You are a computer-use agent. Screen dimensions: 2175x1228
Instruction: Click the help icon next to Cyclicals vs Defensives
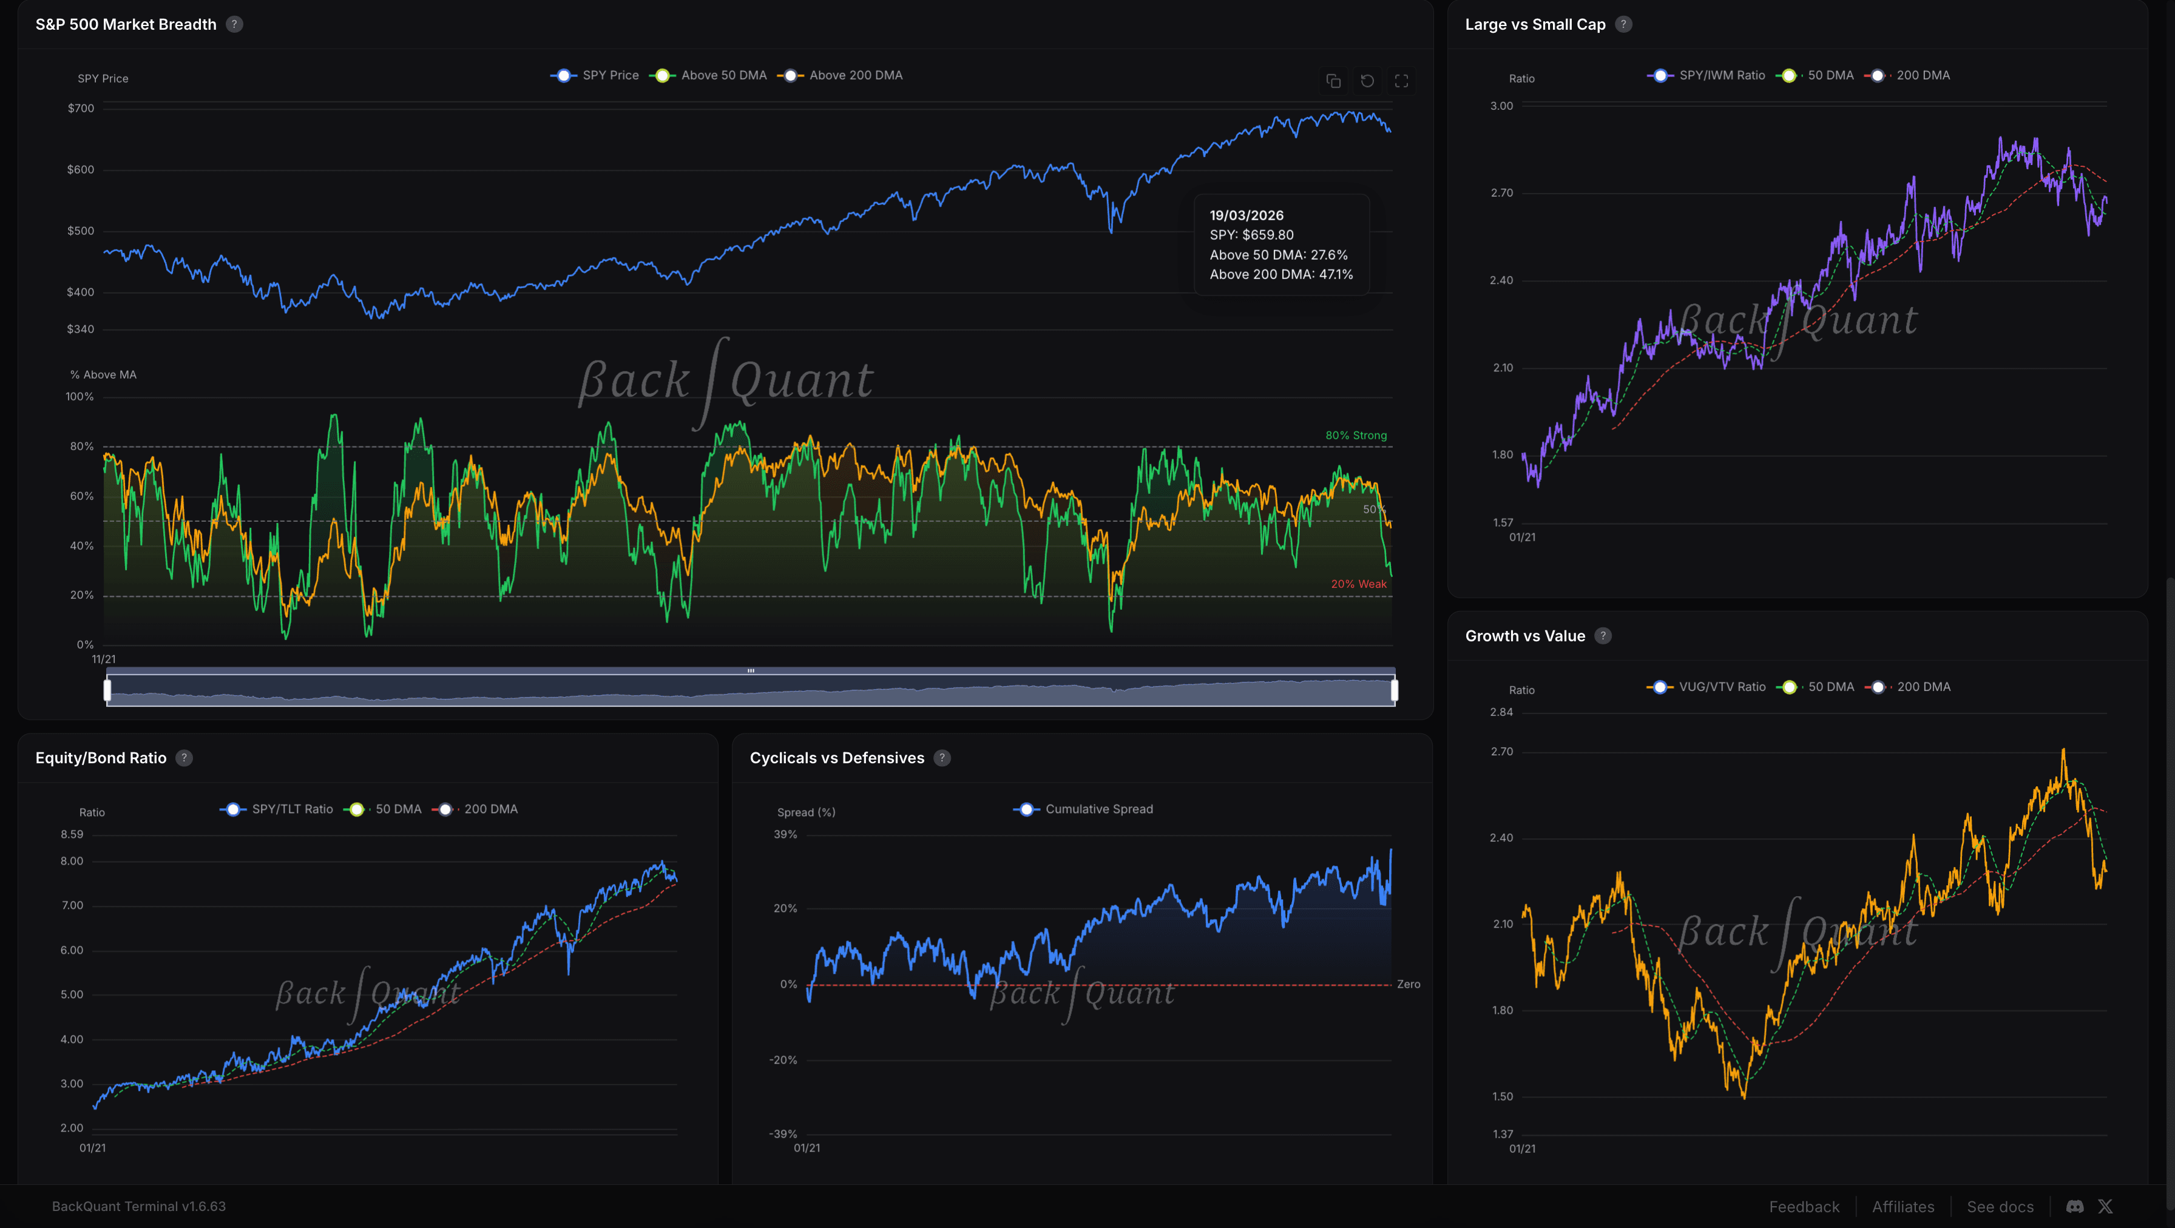(x=941, y=758)
